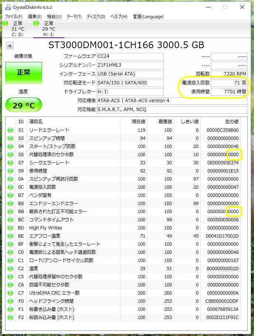Click raw value C88000001DDF

222,301
